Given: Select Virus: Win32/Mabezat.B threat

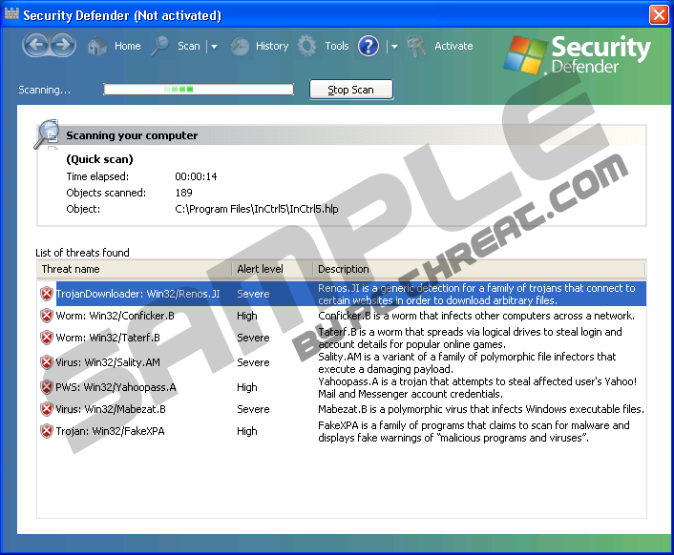Looking at the screenshot, I should point(111,409).
